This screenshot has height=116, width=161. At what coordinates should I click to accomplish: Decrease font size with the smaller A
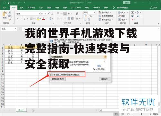(x=52, y=14)
